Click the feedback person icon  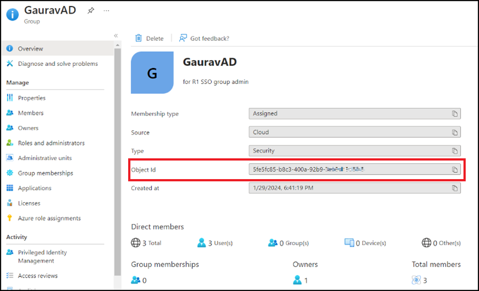183,38
